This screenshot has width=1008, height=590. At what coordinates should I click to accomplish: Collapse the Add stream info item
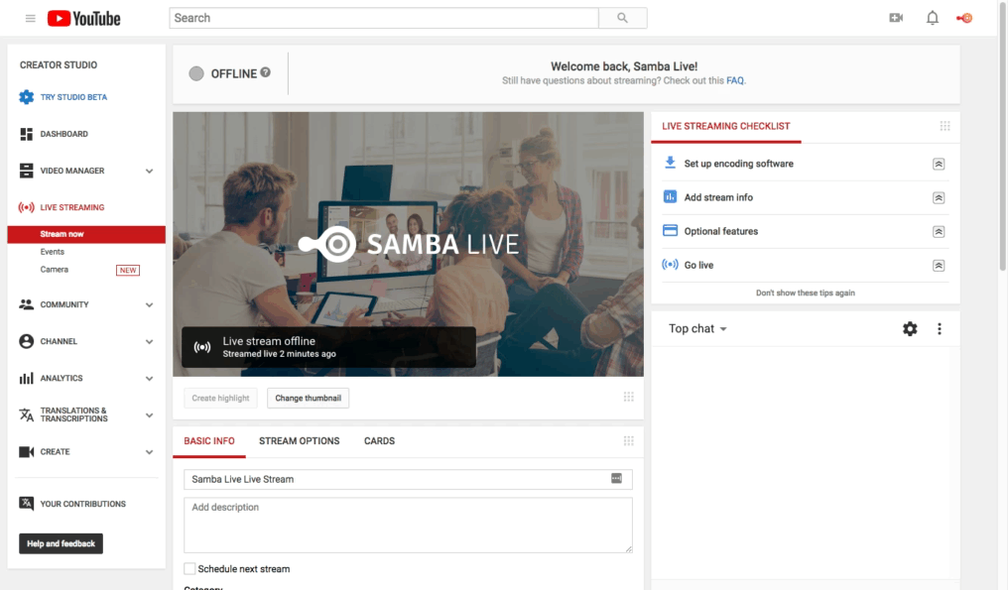[x=939, y=198]
